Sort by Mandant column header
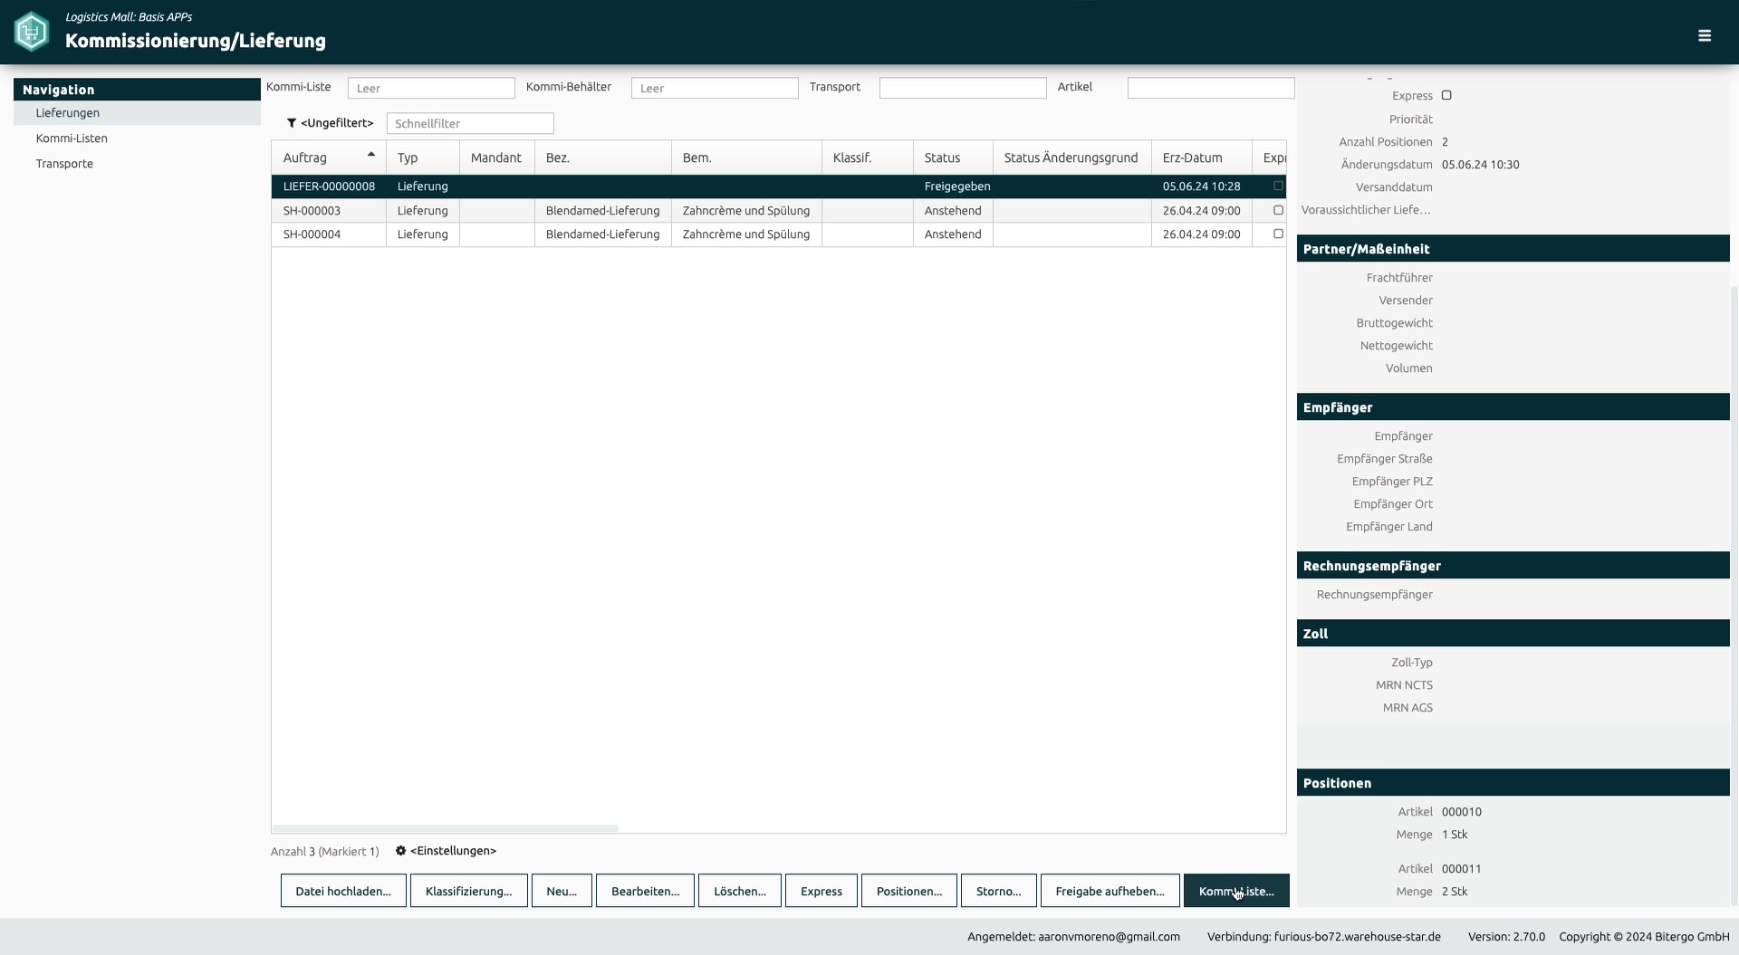1739x955 pixels. pos(497,158)
